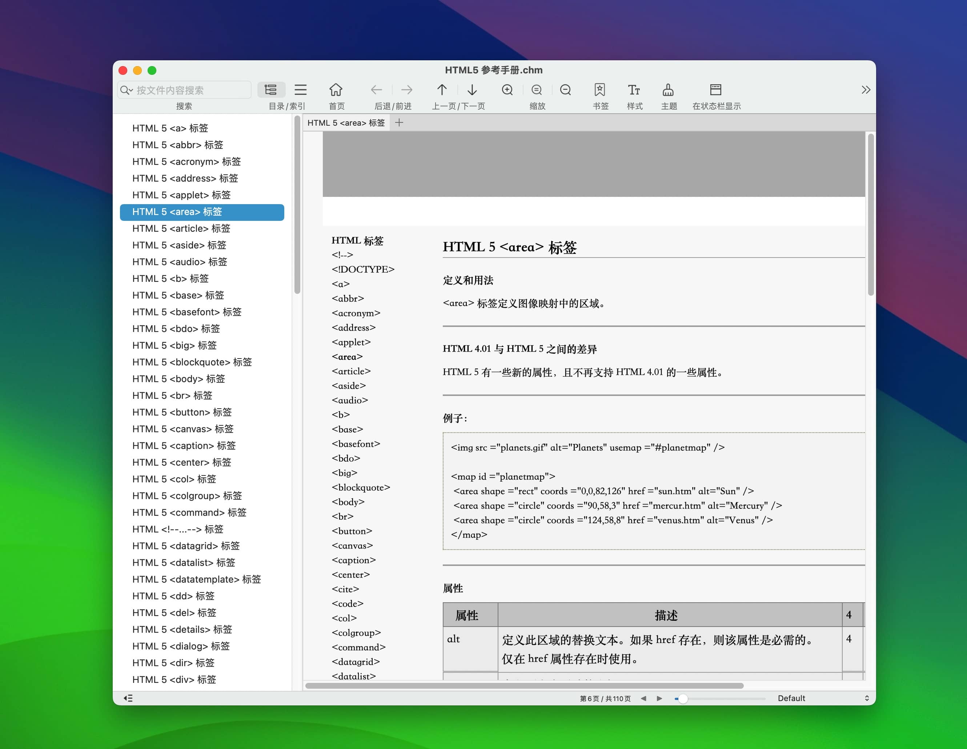This screenshot has height=749, width=967.
Task: Adjust the status bar zoom slider
Action: click(720, 699)
